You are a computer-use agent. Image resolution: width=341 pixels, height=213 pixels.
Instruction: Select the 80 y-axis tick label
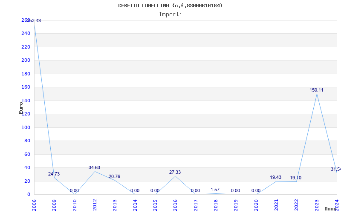click(27, 141)
